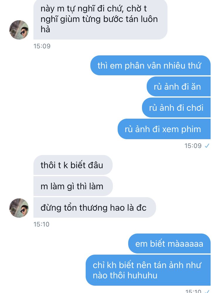220x293 pixels.
Task: Tap the cut-off 15:10 timestamp at the bottom right
Action: pos(193,291)
